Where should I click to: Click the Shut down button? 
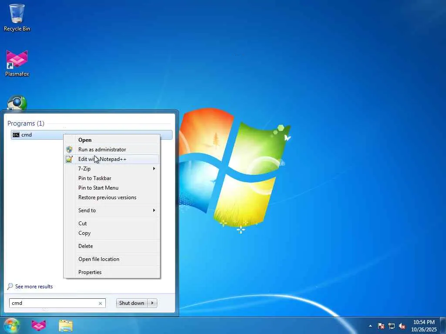point(132,303)
